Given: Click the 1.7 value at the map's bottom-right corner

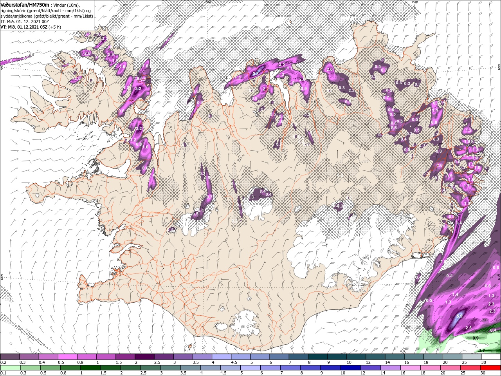Looking at the screenshot, I should [482, 351].
